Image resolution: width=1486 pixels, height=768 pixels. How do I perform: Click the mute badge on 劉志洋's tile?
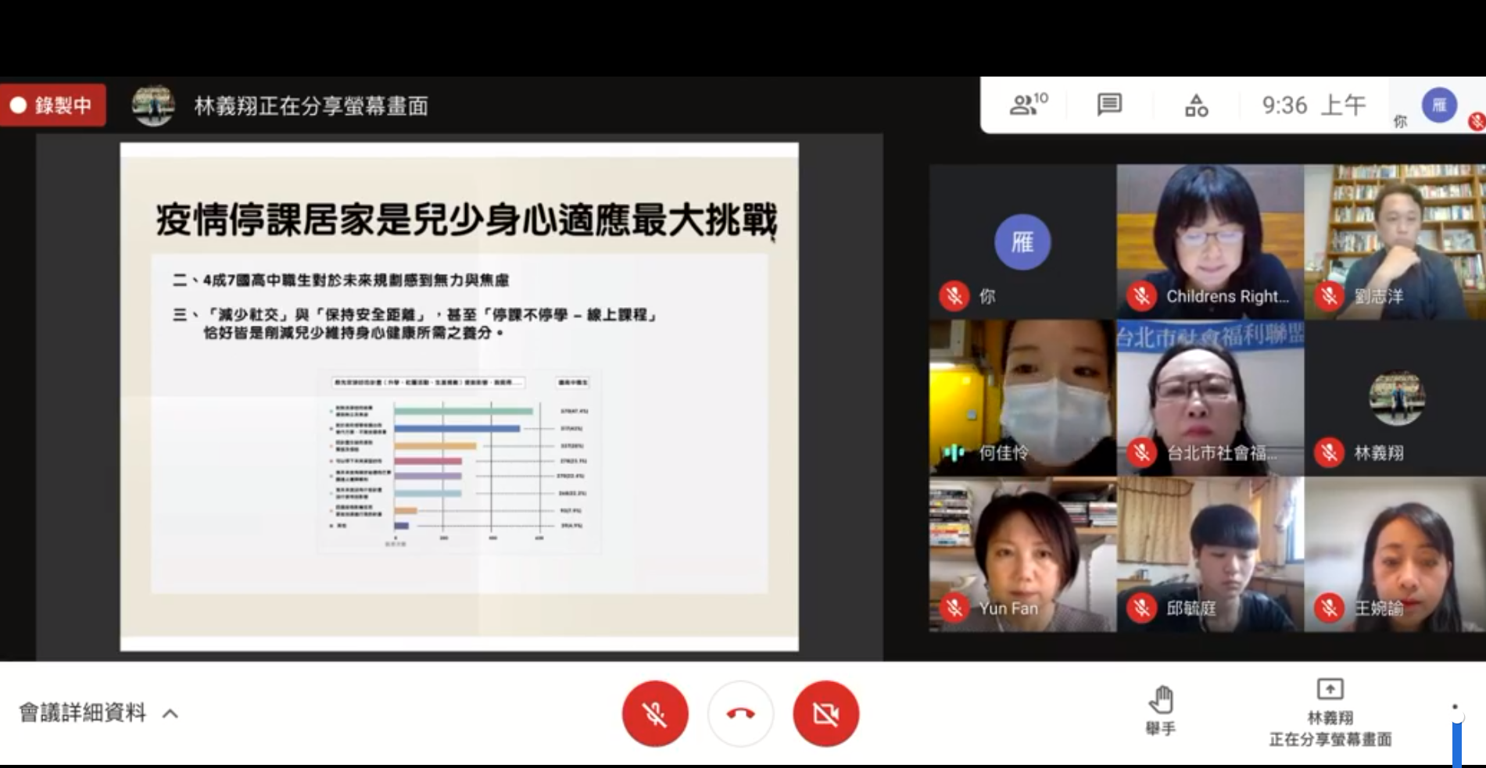1329,296
